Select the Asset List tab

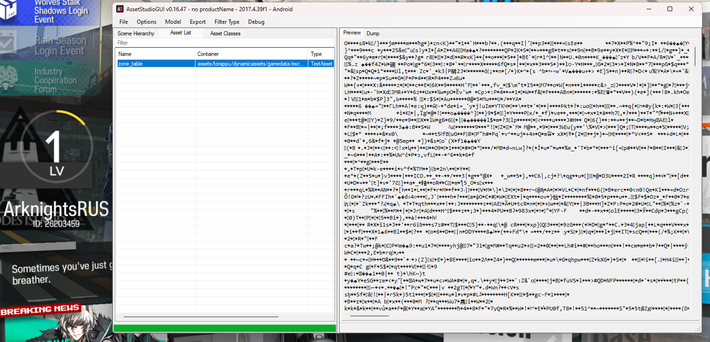181,33
